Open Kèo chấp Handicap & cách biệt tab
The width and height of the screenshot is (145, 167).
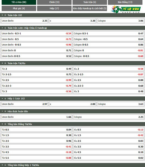[x=90, y=8]
